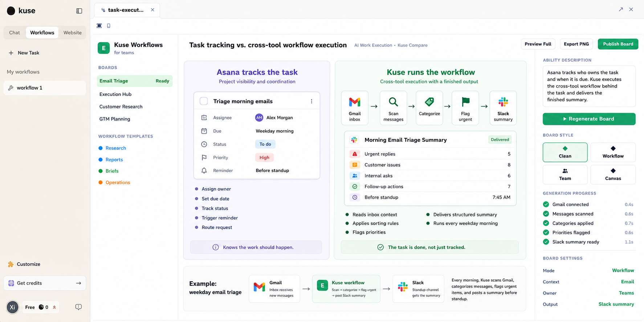Switch to the Chat tab
This screenshot has width=644, height=322.
(x=15, y=33)
